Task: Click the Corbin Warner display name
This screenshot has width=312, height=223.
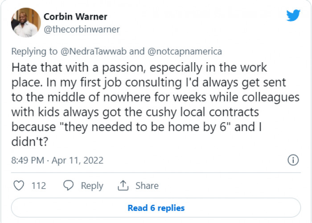Action: coord(75,17)
